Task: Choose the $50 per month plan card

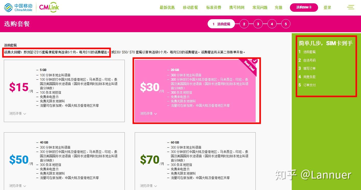Action: (64, 161)
